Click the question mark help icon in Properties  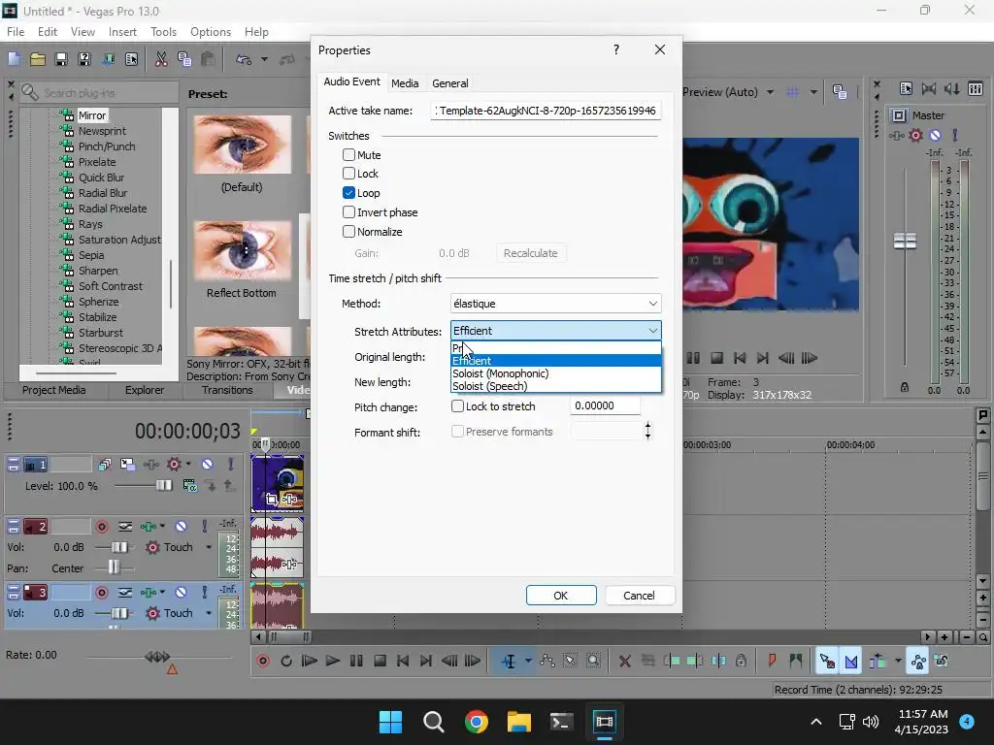[x=616, y=49]
